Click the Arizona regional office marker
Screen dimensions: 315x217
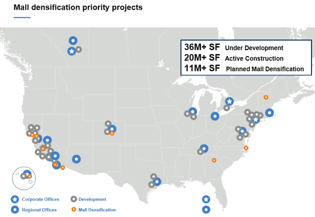coord(76,159)
